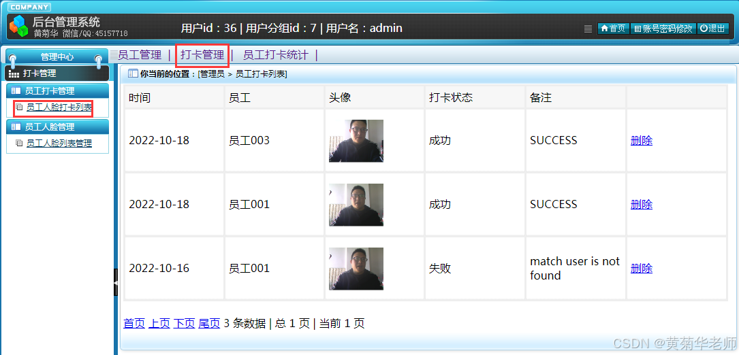739x355 pixels.
Task: Open 账号密码修改 account password page
Action: click(x=663, y=29)
